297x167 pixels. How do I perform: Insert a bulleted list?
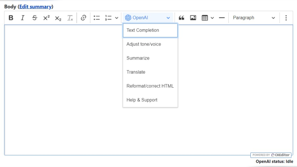pos(97,18)
